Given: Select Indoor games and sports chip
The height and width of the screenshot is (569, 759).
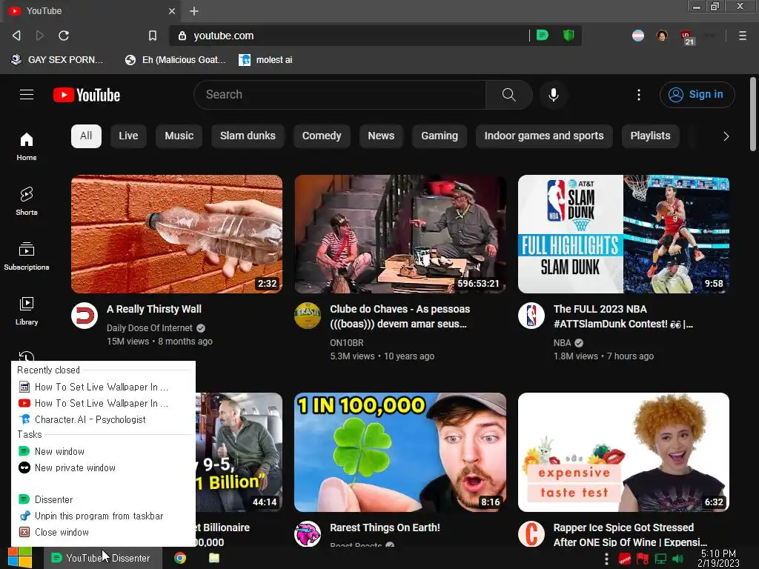Looking at the screenshot, I should pos(544,136).
